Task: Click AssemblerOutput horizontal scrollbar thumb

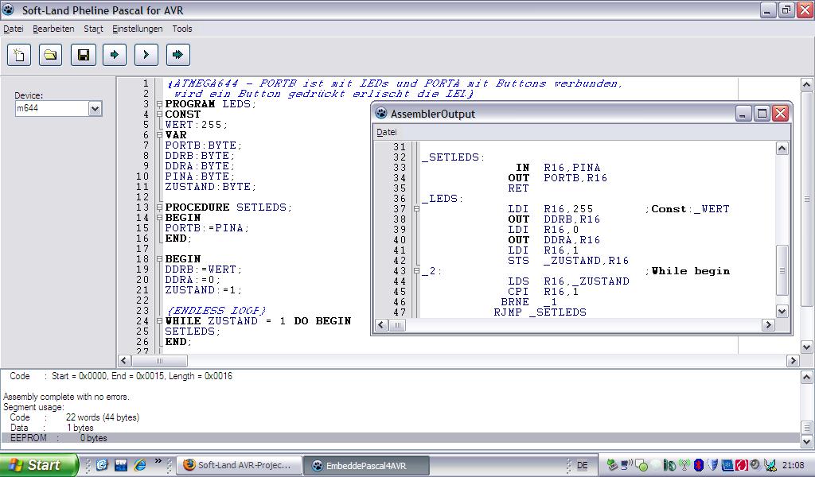Action: (x=397, y=325)
